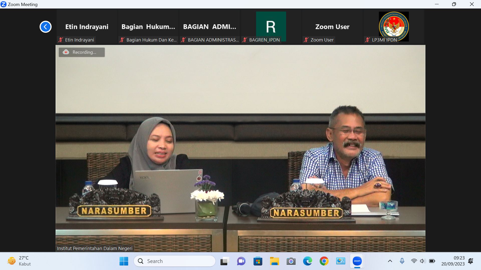The image size is (481, 270).
Task: Click the taskbar Search box
Action: [175, 261]
